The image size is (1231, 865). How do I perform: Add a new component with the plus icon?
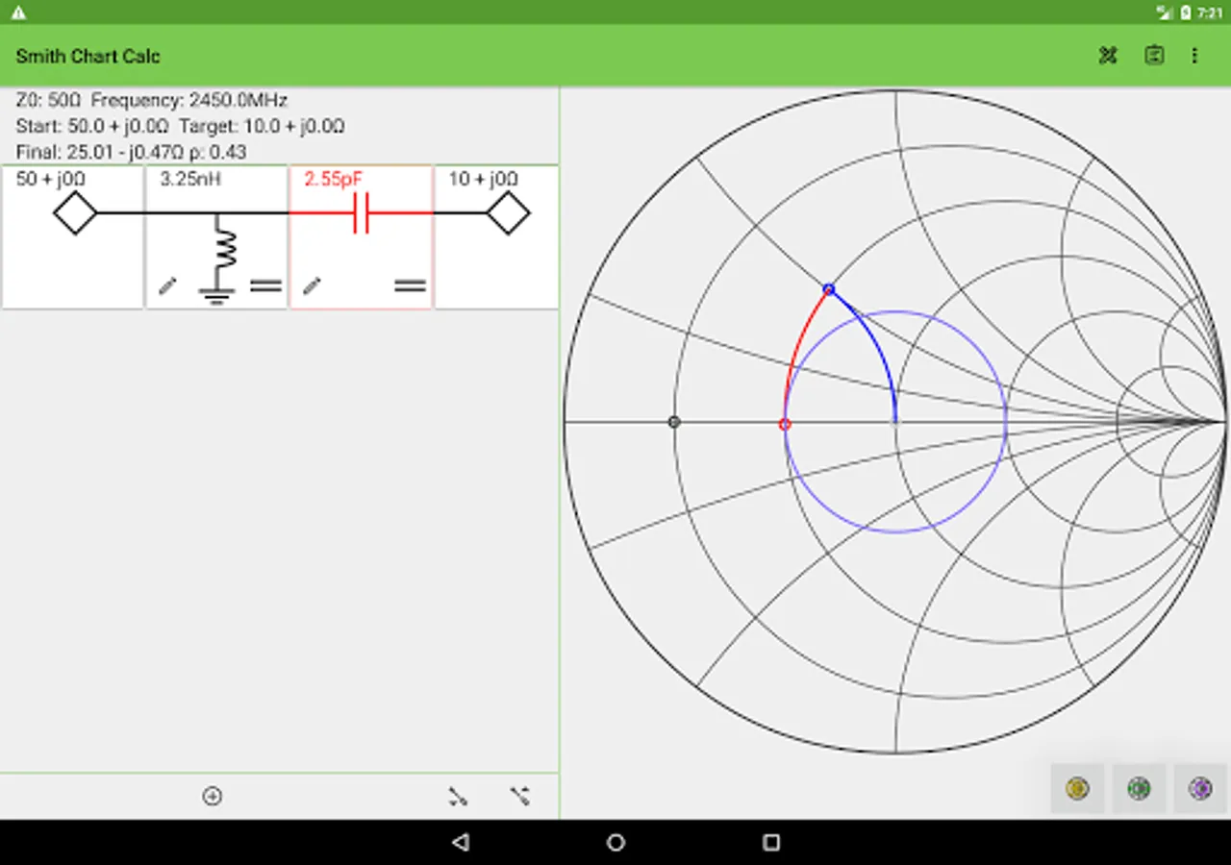(x=213, y=796)
